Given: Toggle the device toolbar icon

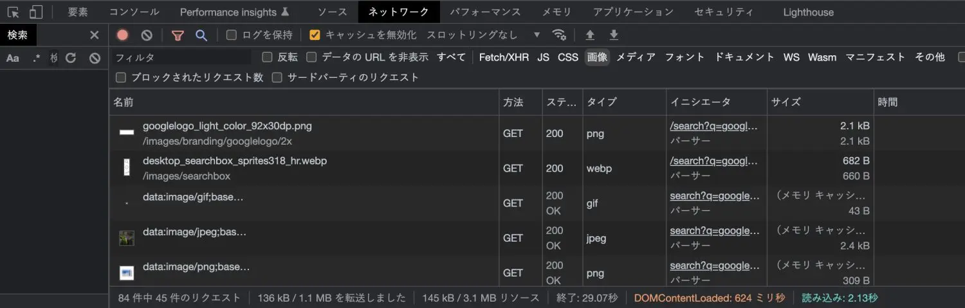Looking at the screenshot, I should tap(36, 12).
